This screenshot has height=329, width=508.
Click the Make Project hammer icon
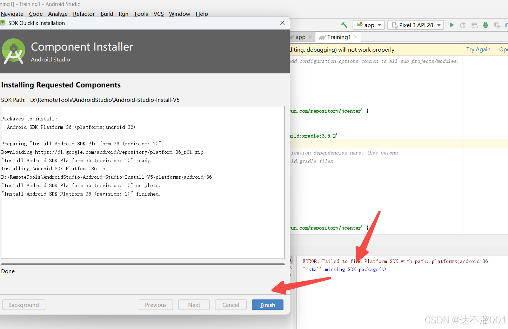coord(344,25)
